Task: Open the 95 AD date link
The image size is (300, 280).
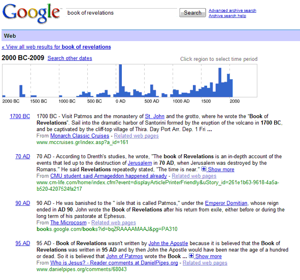Action: pos(22,243)
